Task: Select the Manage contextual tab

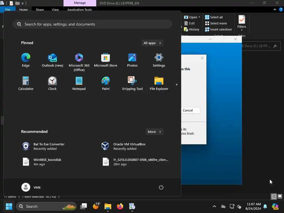Action: pos(80,3)
